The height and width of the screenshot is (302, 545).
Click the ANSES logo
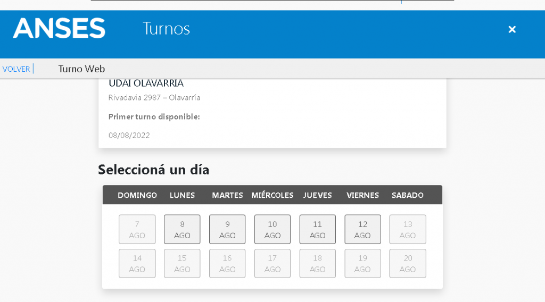point(59,28)
